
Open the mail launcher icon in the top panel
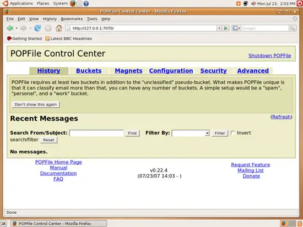pyautogui.click(x=79, y=3)
